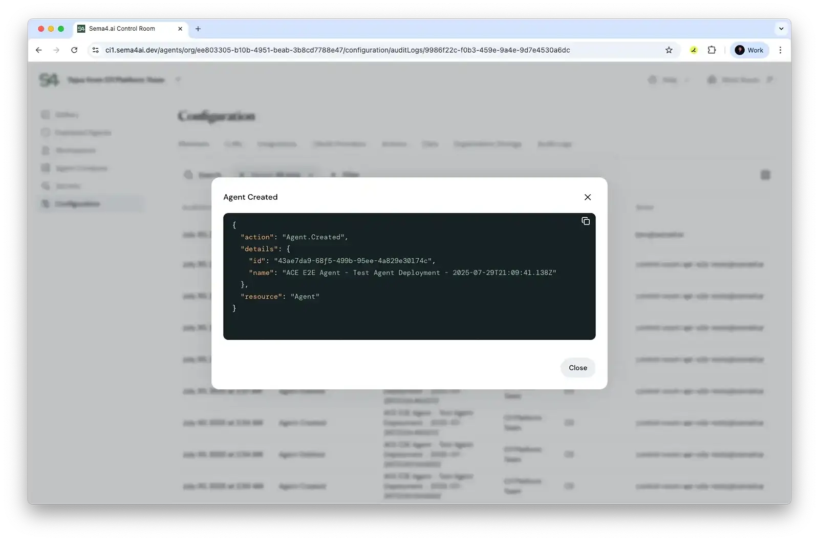819x541 pixels.
Task: Expand the workspace name dropdown in the app header
Action: click(178, 80)
